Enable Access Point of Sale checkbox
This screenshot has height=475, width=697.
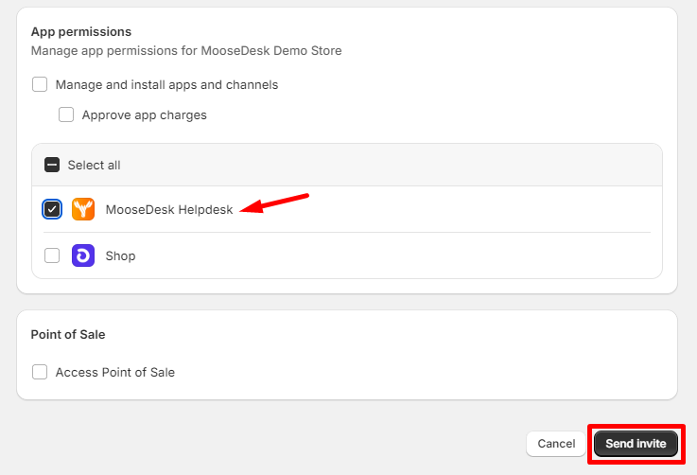click(40, 371)
